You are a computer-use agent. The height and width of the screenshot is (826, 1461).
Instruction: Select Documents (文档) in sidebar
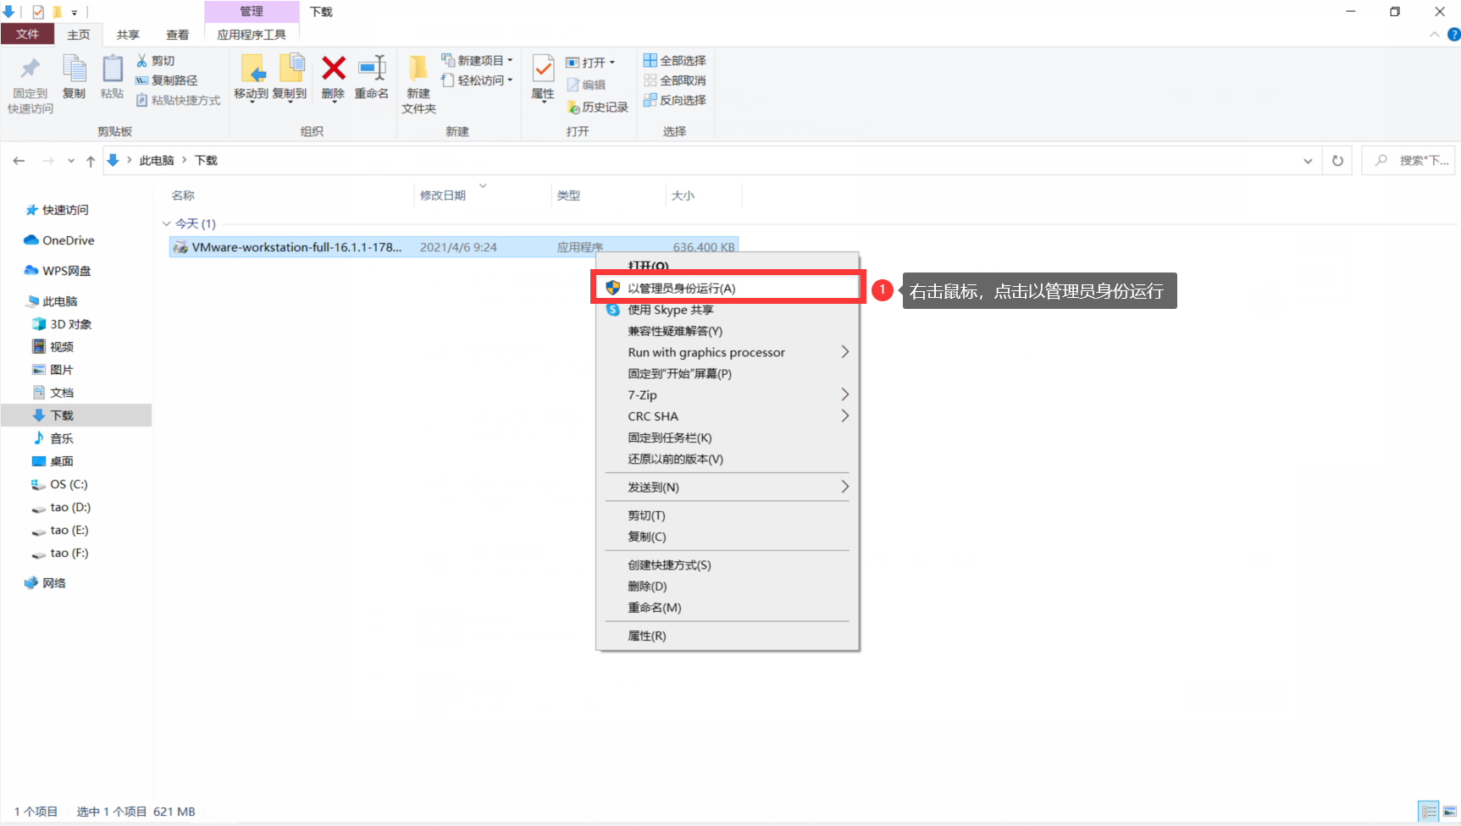coord(61,393)
